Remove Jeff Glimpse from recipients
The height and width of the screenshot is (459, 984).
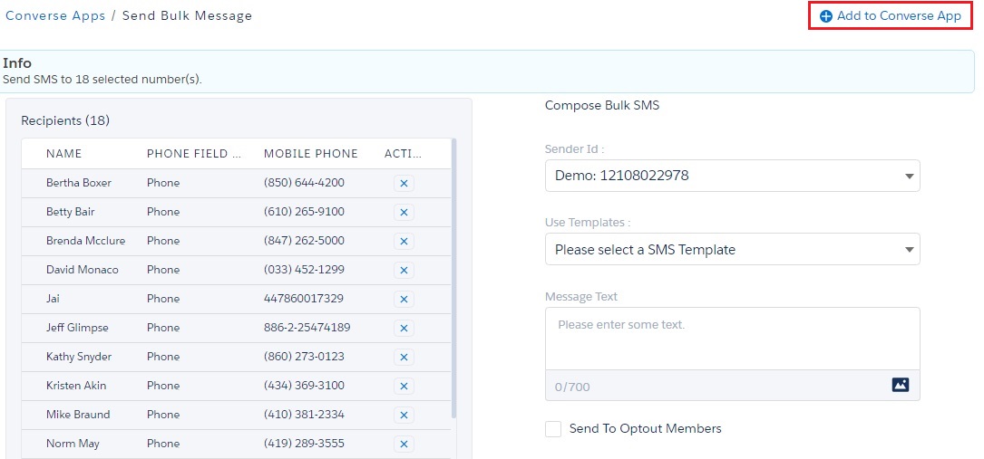[404, 328]
